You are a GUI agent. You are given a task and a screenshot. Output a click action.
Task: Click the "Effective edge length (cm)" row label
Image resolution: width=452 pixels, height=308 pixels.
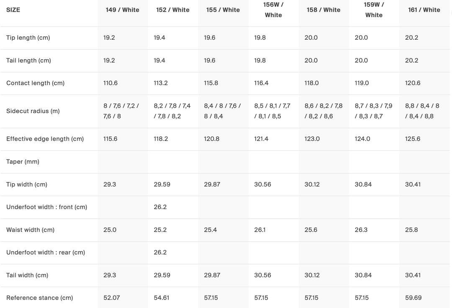click(x=45, y=139)
